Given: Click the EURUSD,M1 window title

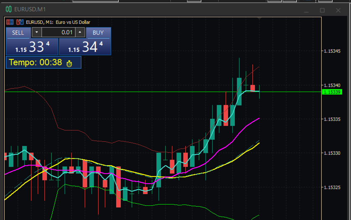Looking at the screenshot, I should click(30, 9).
